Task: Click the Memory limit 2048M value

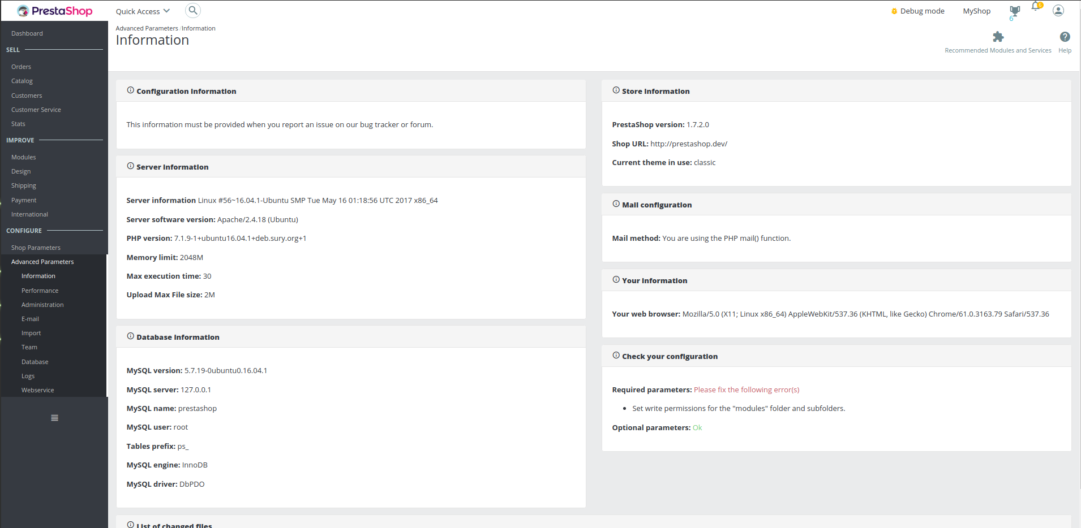Action: 191,257
